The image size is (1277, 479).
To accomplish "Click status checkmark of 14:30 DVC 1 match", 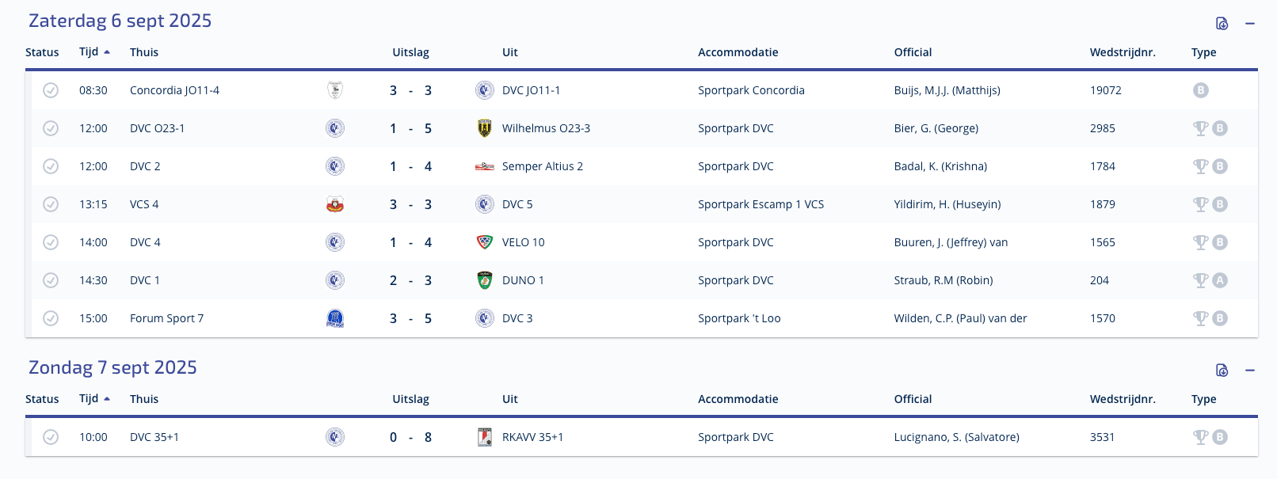I will point(51,280).
